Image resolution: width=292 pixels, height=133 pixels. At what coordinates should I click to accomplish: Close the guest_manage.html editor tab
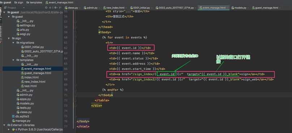[280, 8]
